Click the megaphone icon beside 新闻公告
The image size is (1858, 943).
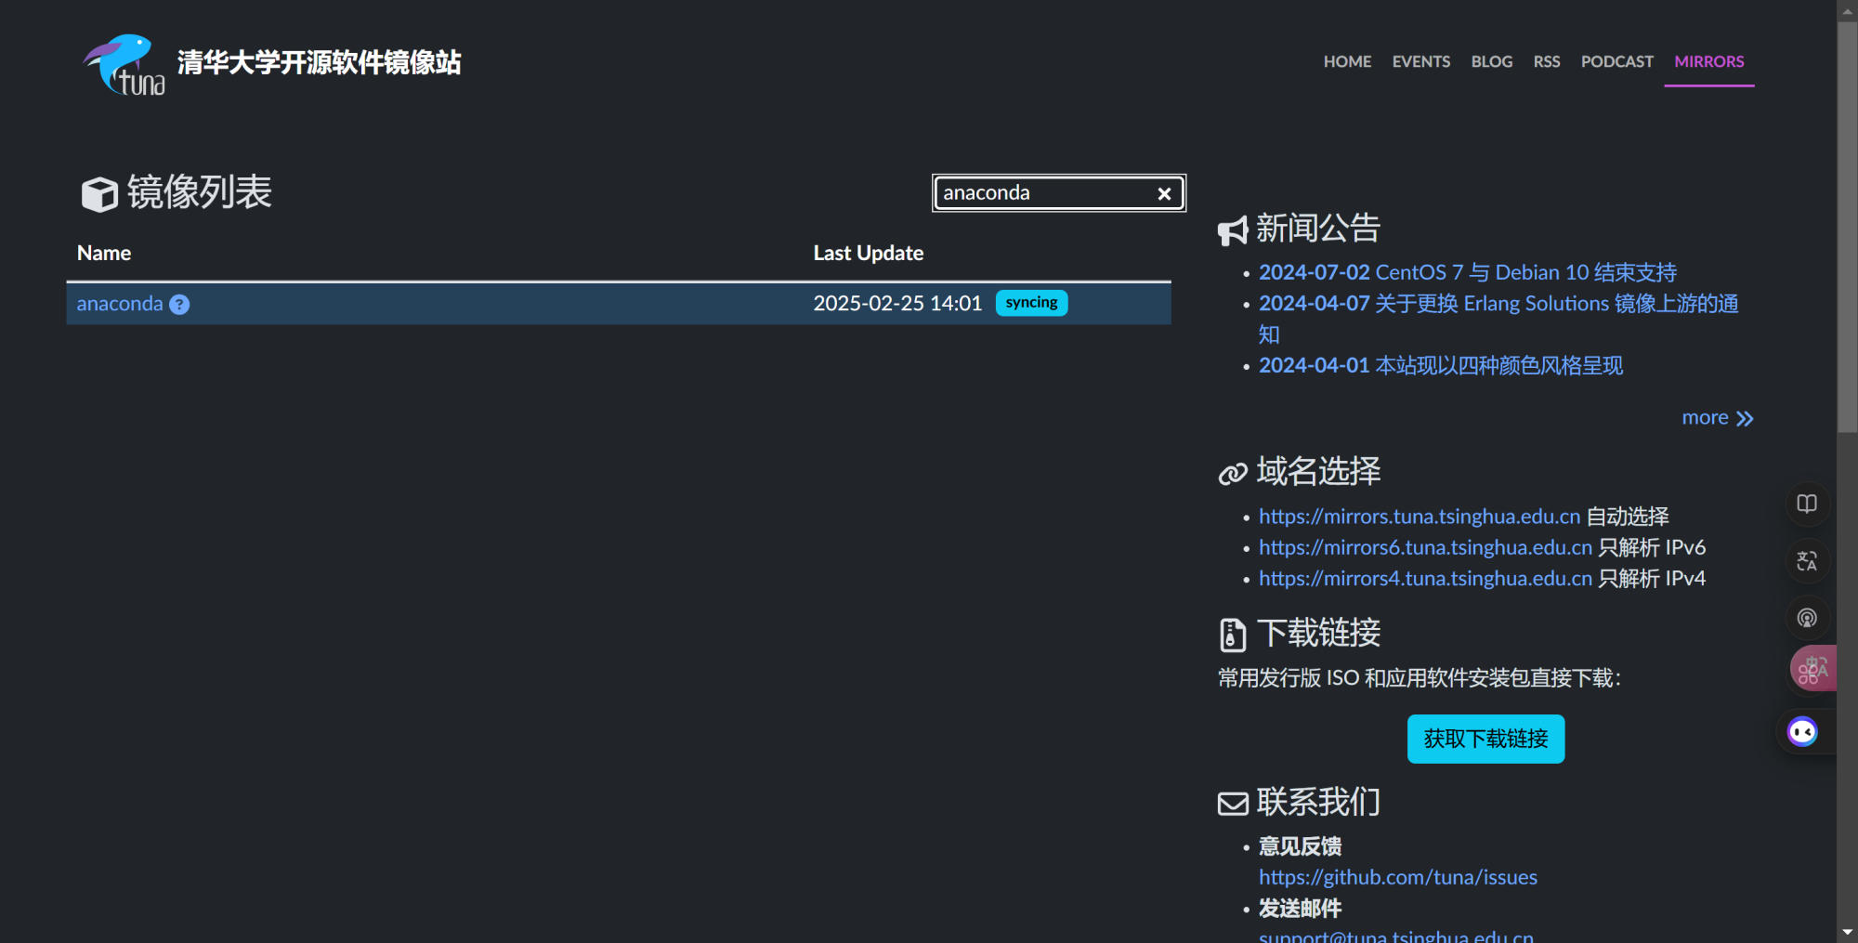click(x=1233, y=230)
